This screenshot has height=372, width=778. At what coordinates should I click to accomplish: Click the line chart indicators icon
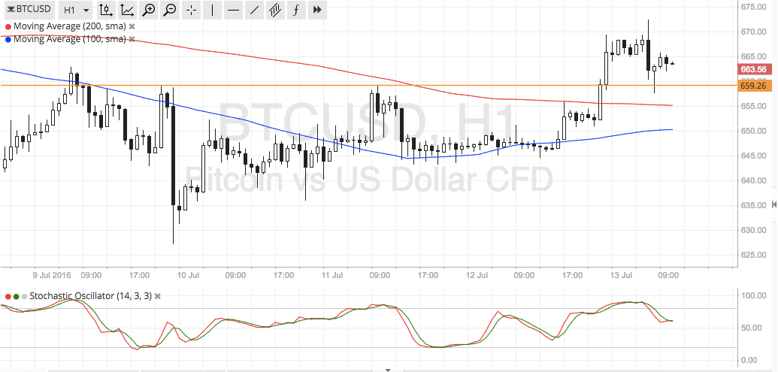tap(128, 10)
